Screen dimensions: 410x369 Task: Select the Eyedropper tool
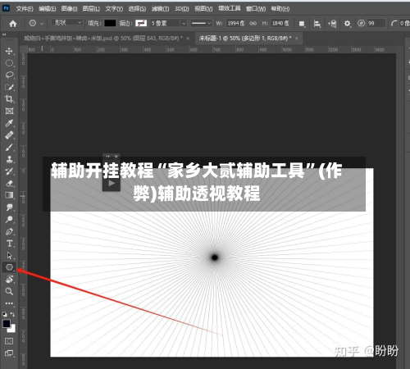tap(9, 123)
